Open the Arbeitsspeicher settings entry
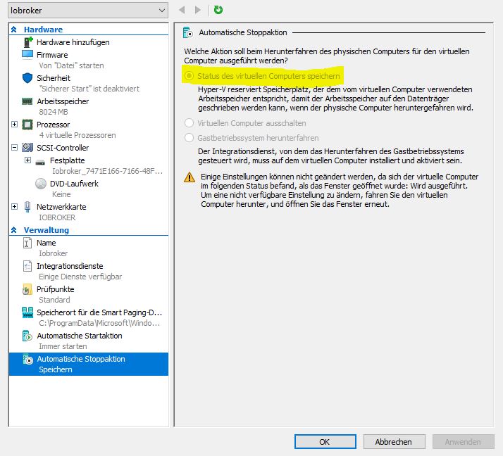503x456 pixels. [63, 101]
